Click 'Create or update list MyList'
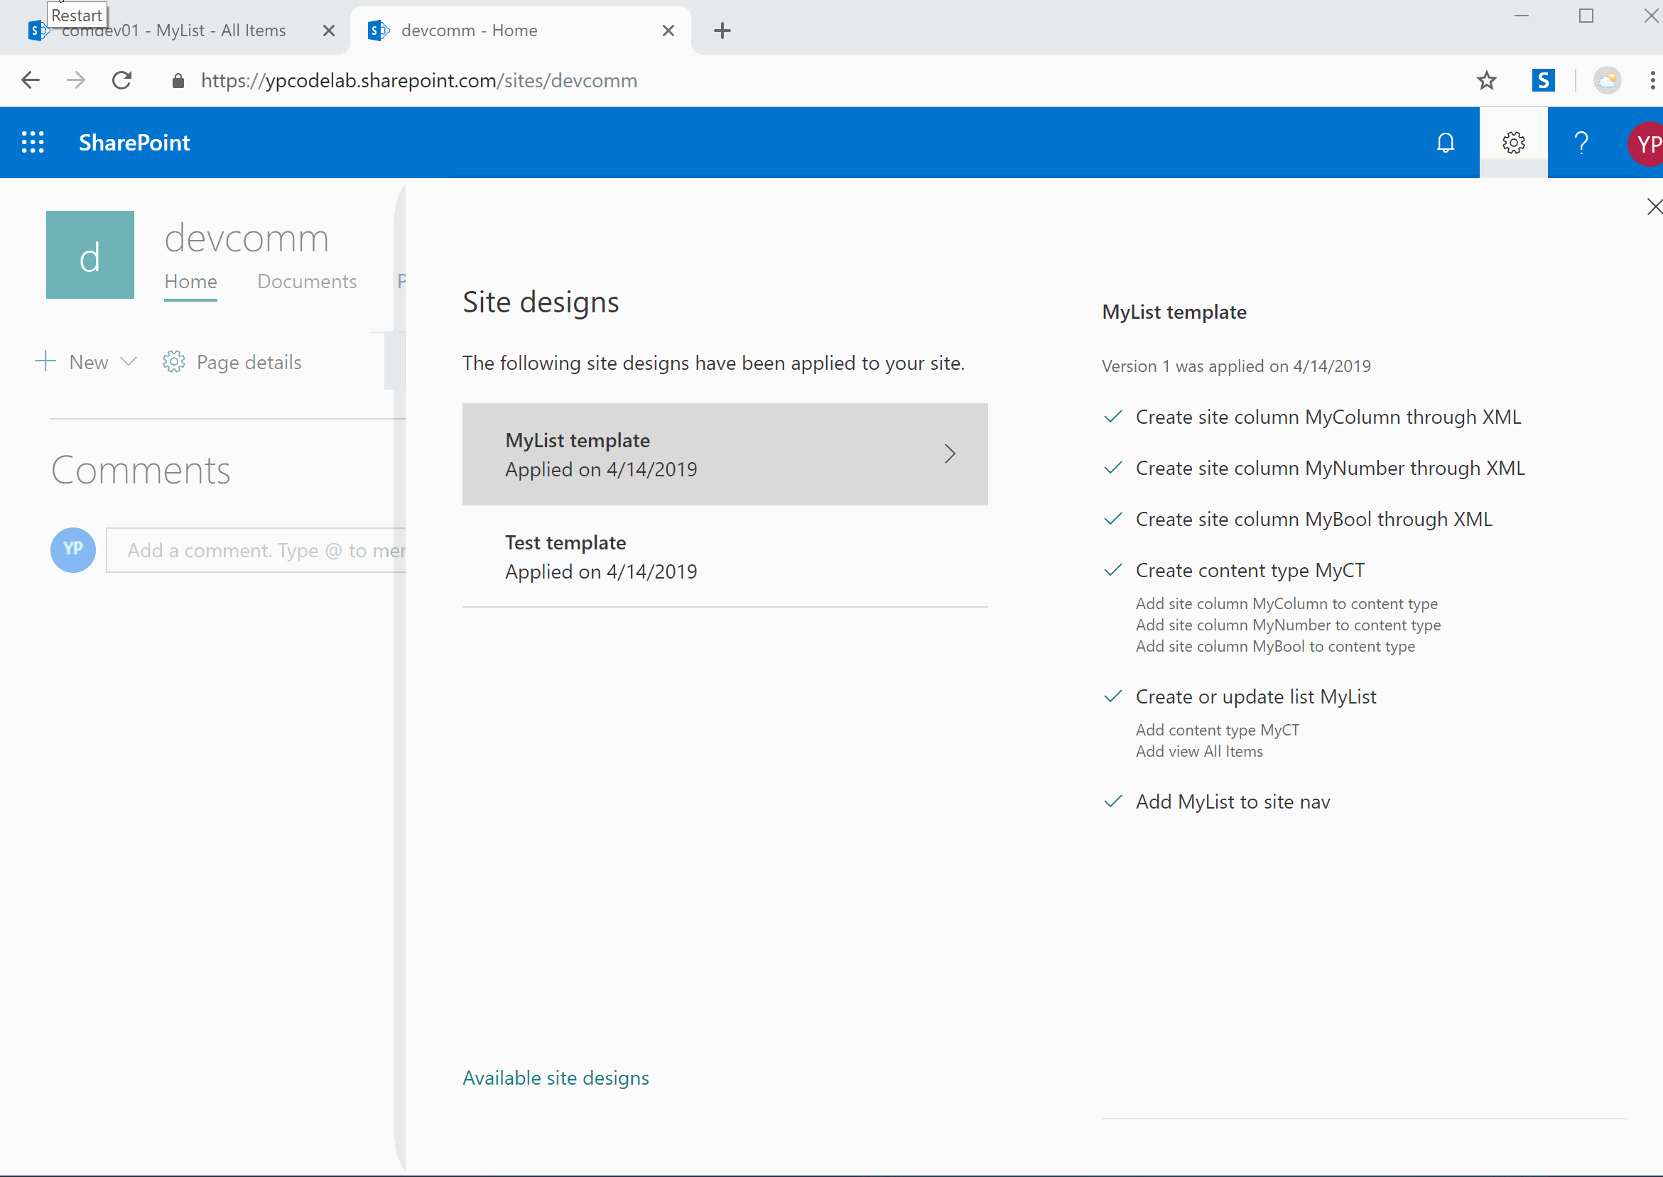 (1255, 697)
